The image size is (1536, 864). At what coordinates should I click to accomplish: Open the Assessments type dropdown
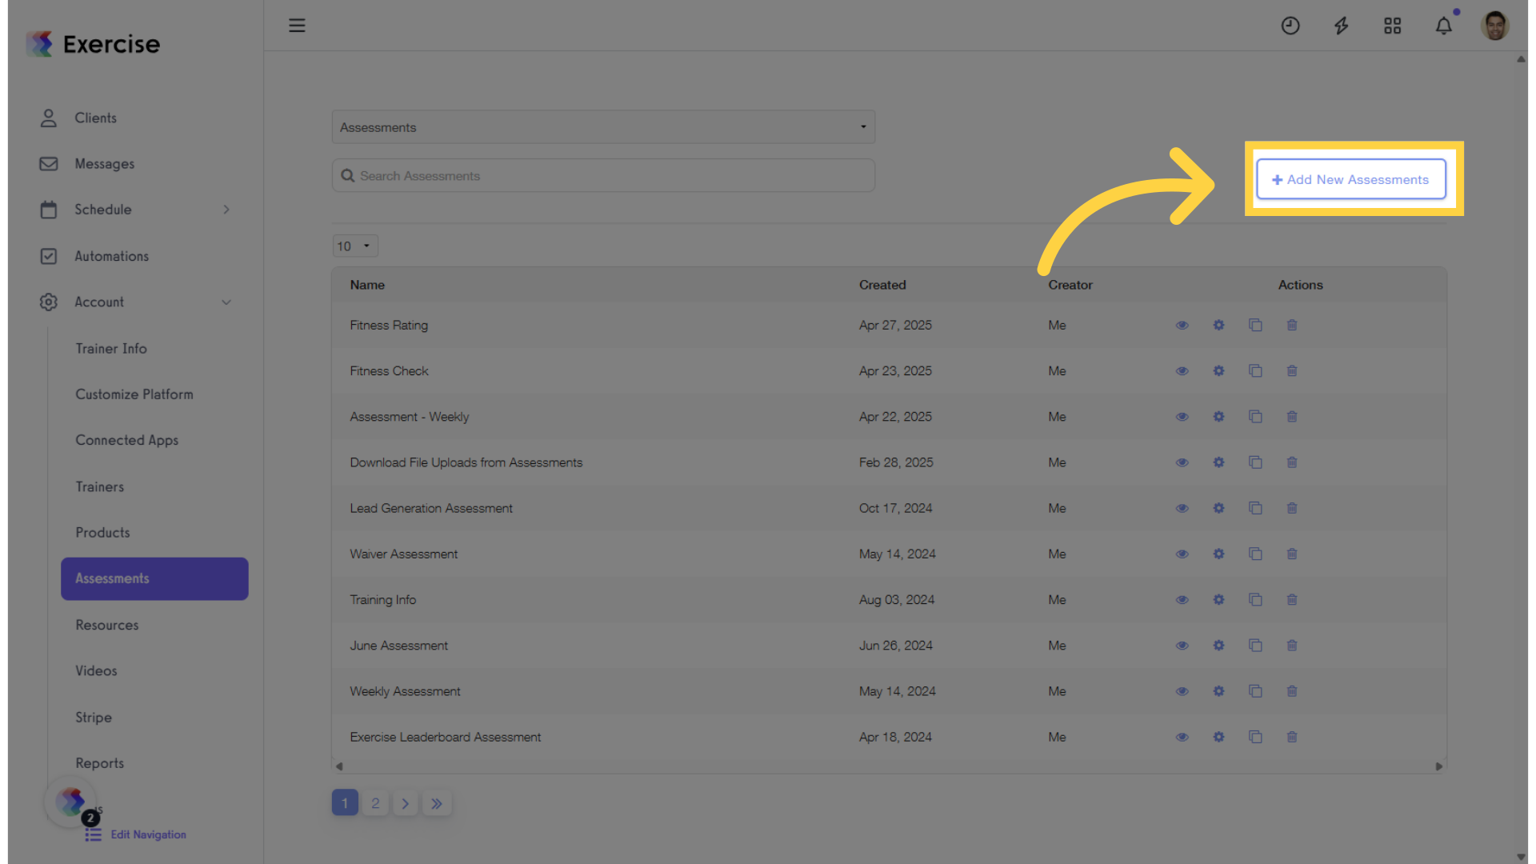pos(603,127)
